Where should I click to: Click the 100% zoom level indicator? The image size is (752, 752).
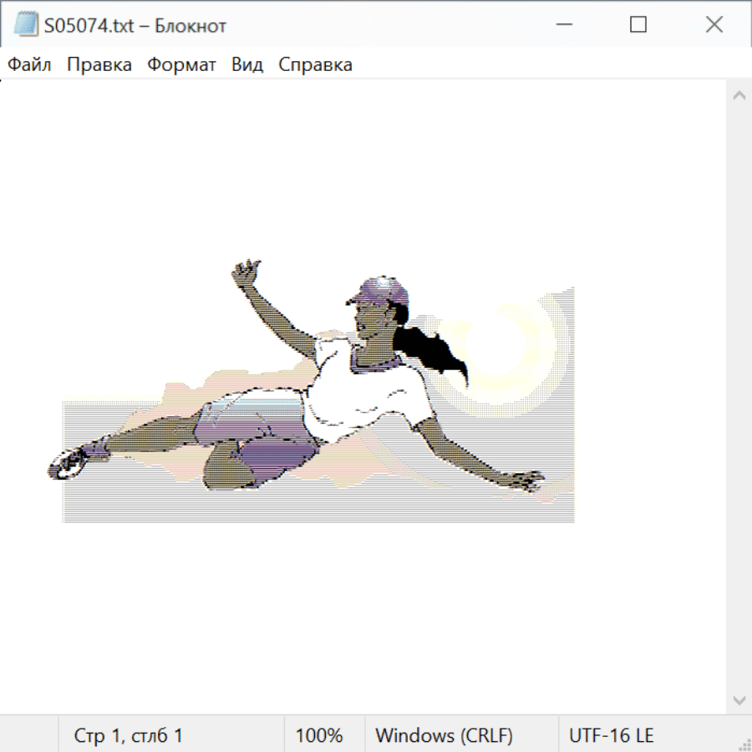click(319, 735)
